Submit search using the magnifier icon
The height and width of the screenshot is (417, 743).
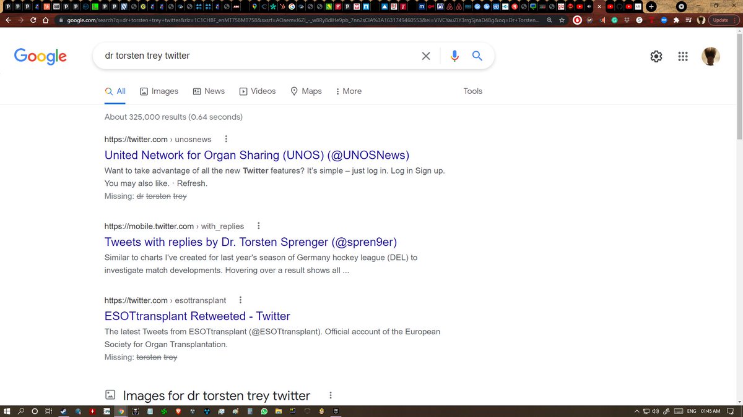477,56
